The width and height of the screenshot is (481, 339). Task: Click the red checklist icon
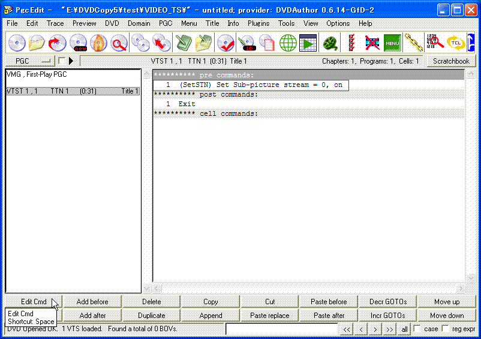point(351,43)
